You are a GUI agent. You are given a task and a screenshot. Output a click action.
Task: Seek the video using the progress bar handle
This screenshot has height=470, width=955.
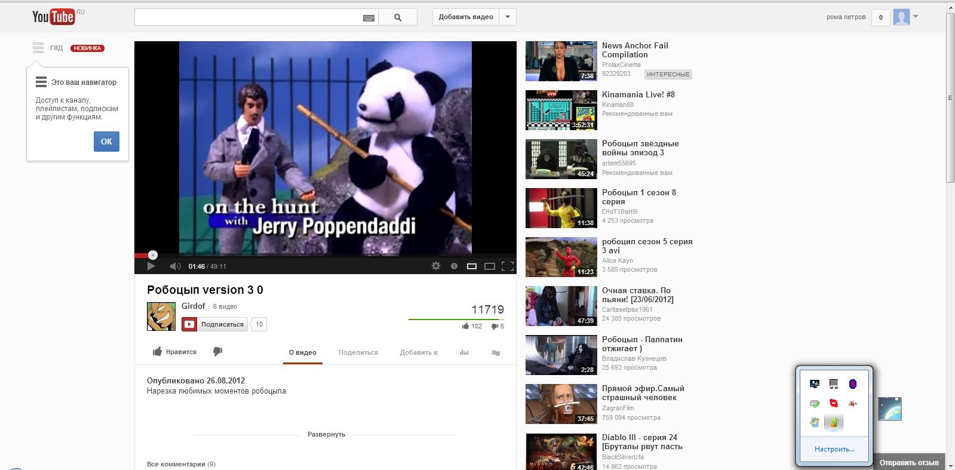pos(153,255)
